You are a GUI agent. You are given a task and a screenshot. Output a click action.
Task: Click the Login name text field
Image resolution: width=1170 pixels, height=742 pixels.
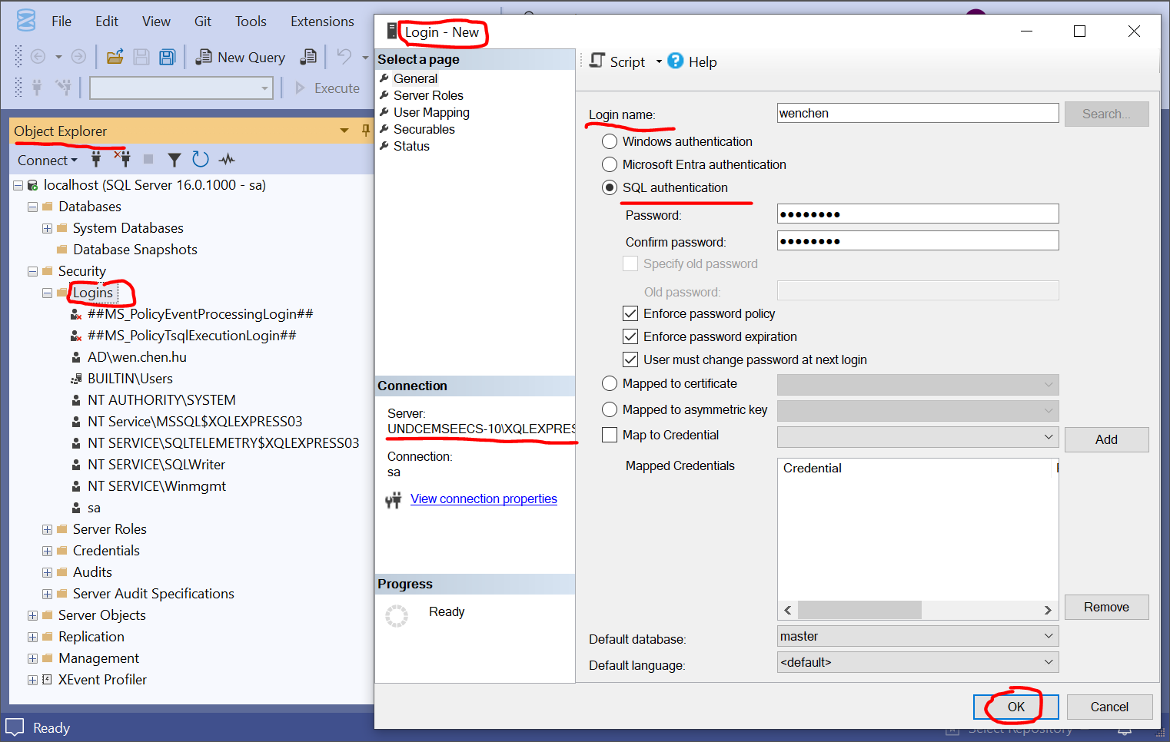[917, 113]
